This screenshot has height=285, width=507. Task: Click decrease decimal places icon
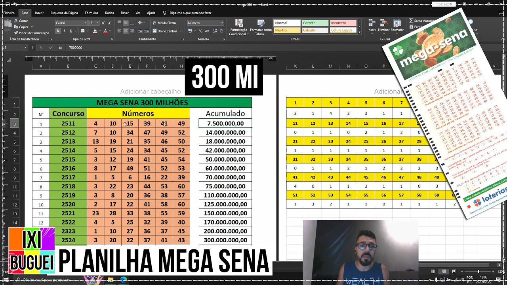point(221,31)
